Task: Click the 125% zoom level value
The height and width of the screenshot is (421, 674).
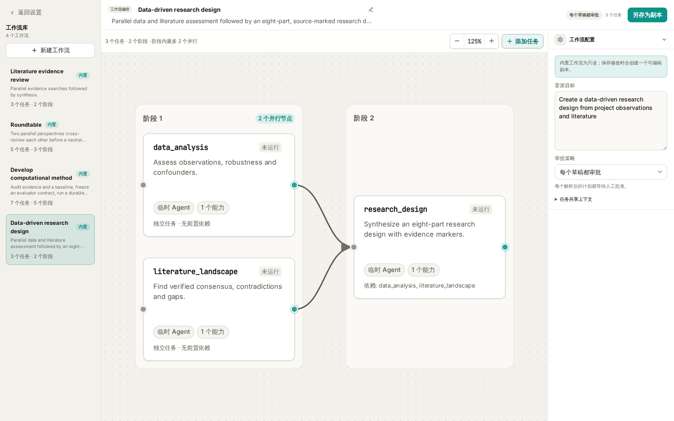Action: click(474, 41)
